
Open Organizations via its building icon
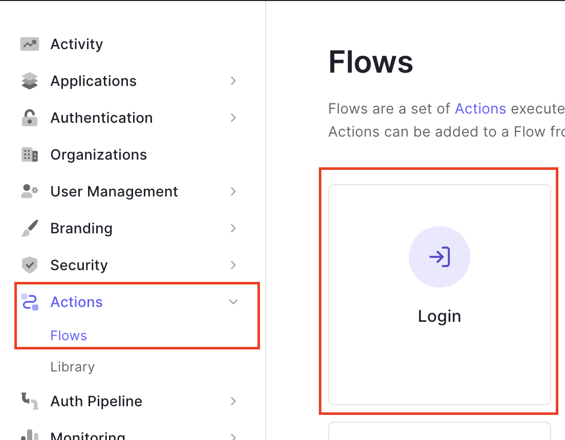point(29,155)
